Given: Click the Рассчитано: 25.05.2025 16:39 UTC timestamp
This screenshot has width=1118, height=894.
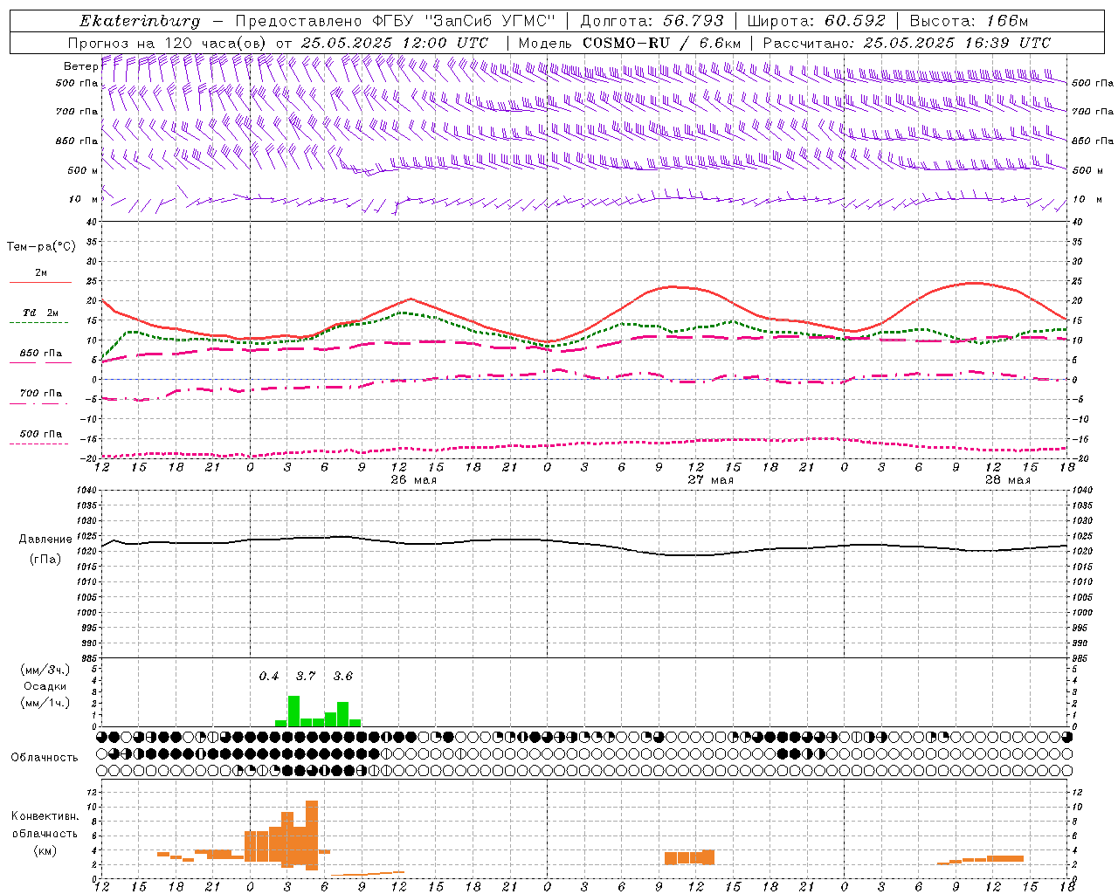Looking at the screenshot, I should (907, 43).
